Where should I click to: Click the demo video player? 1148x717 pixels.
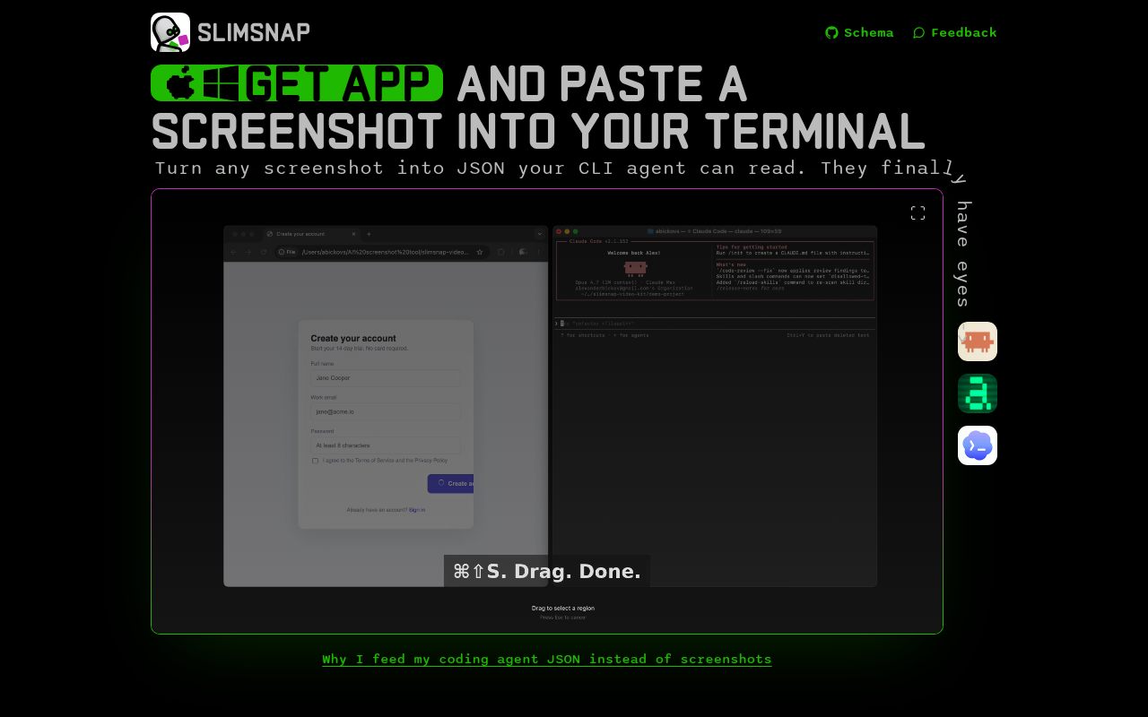click(547, 411)
